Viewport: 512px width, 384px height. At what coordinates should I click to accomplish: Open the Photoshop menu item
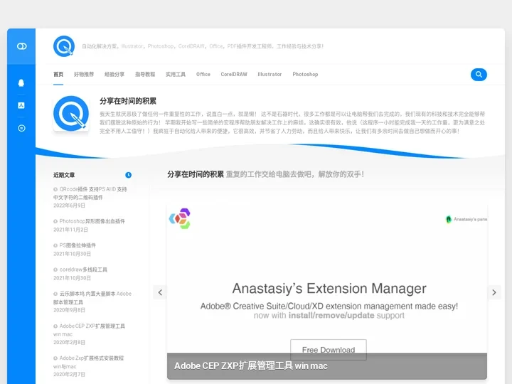click(x=305, y=75)
